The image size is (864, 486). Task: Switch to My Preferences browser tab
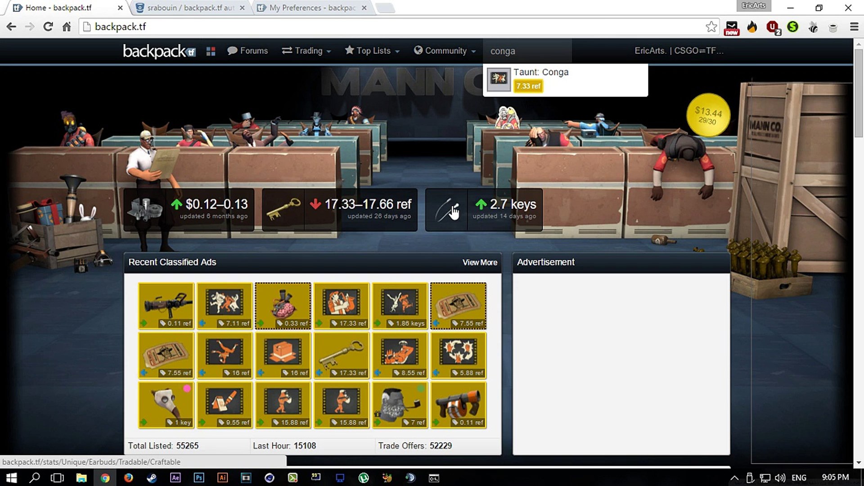(312, 8)
